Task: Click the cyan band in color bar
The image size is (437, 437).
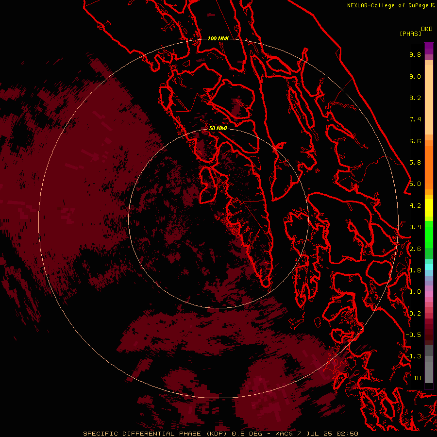Action: (x=429, y=267)
